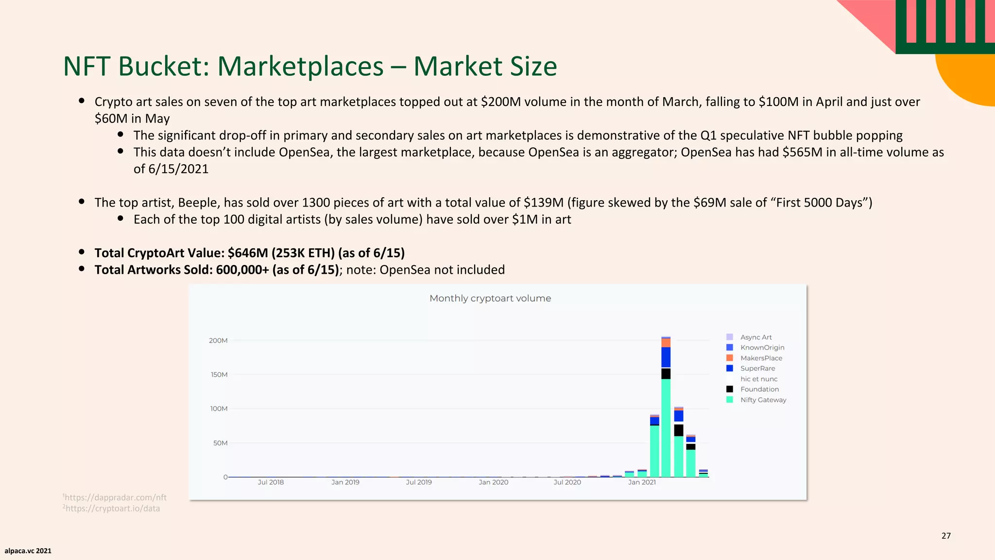Toggle MakersPlace legend entry
Viewport: 995px width, 560px height.
coord(761,358)
